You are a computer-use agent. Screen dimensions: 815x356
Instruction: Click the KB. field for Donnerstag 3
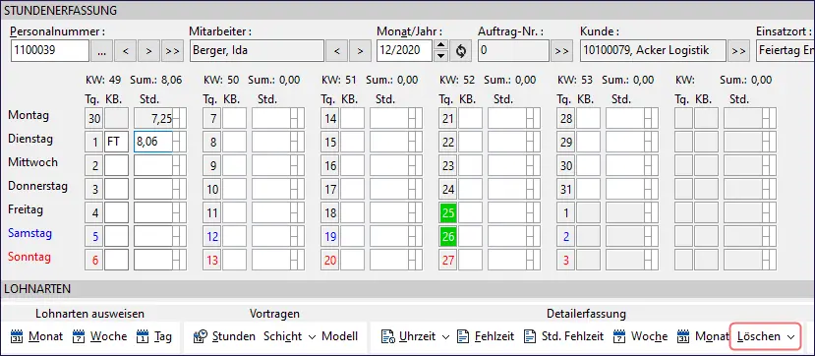[x=116, y=189]
